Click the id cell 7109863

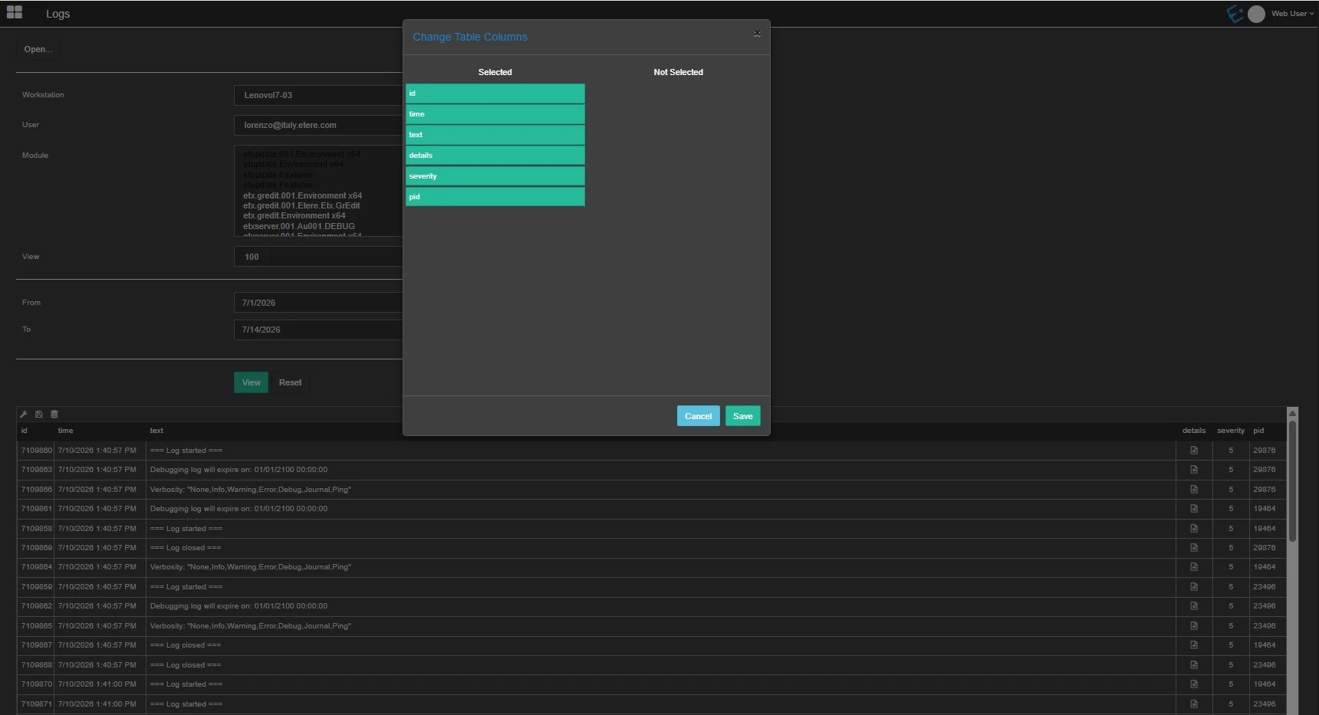(x=36, y=470)
